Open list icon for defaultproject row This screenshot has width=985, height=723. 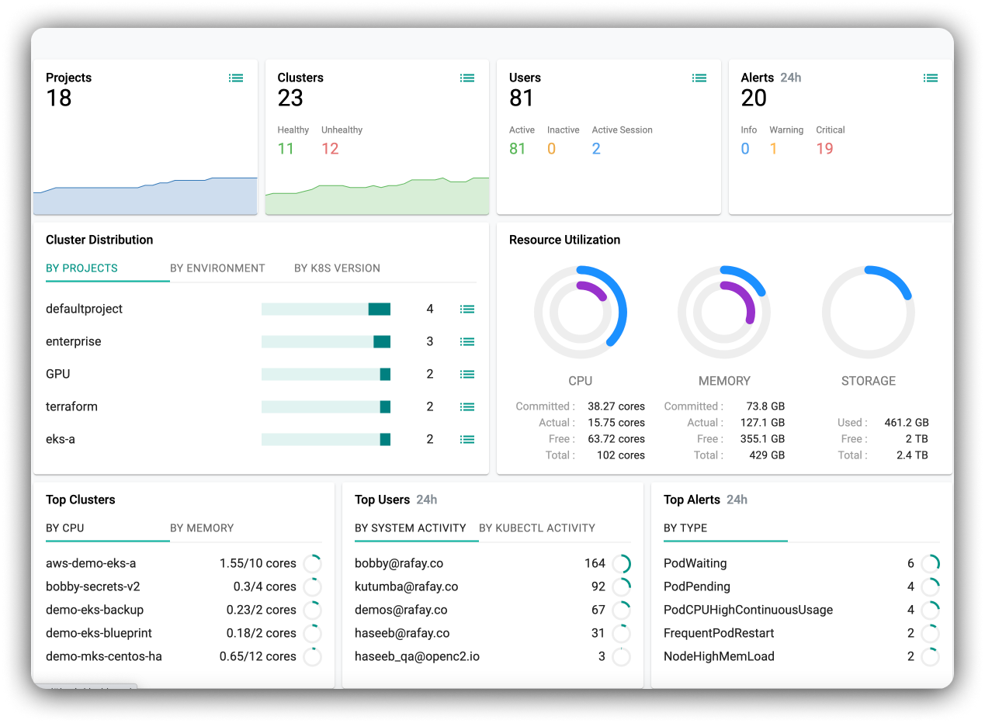click(x=467, y=309)
